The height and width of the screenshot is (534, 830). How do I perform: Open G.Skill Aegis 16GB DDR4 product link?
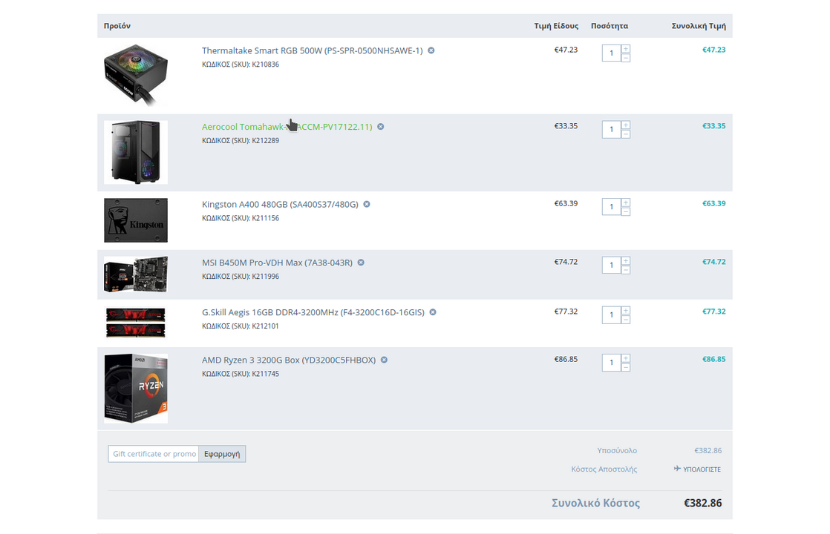click(x=313, y=312)
